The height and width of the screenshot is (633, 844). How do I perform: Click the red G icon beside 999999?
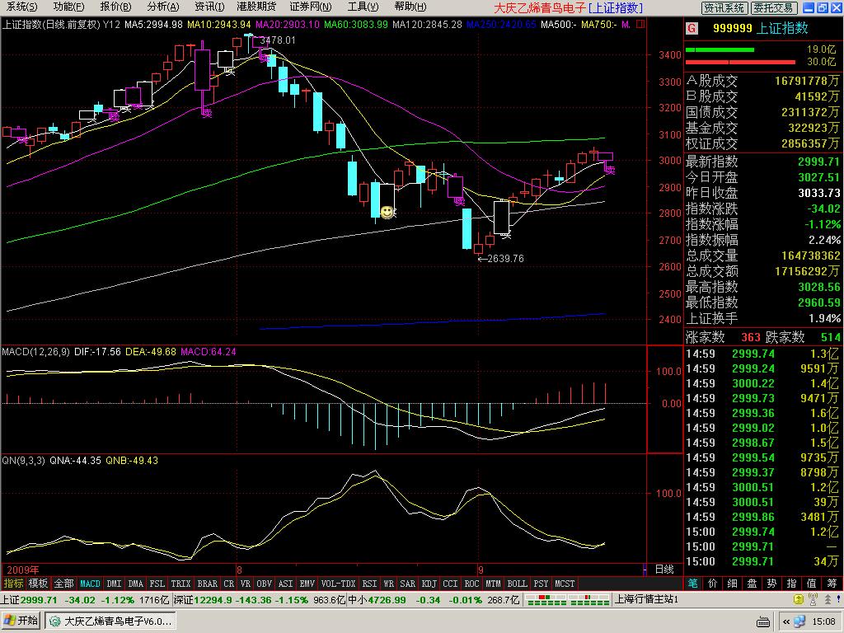click(x=692, y=28)
